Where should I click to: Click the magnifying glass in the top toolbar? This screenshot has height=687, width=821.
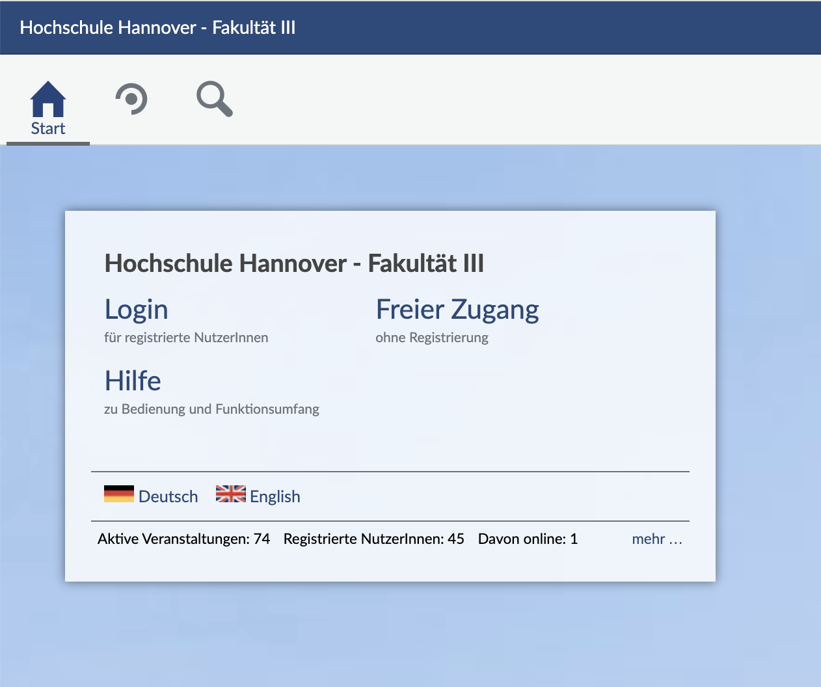213,99
